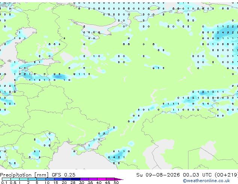238x184 pixels.
Task: Click the '45' legend scale label
Action: 107,182
